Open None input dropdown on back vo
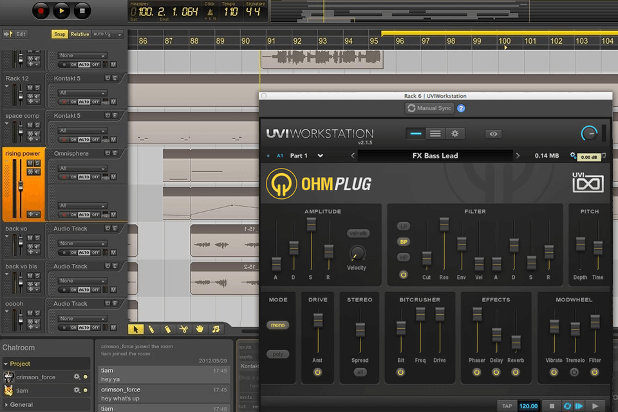The width and height of the screenshot is (618, 412). tap(82, 243)
